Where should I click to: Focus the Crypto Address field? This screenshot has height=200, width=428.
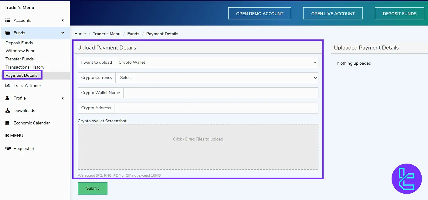(216, 108)
